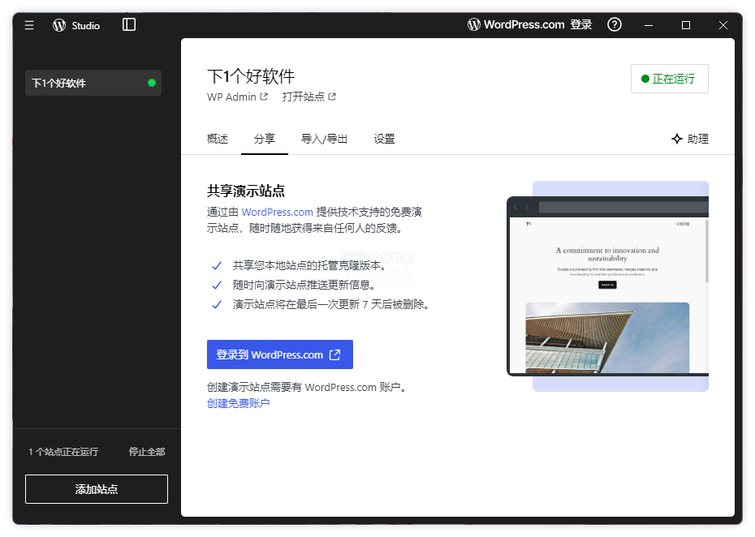Switch to the 分享 tab

tap(265, 139)
